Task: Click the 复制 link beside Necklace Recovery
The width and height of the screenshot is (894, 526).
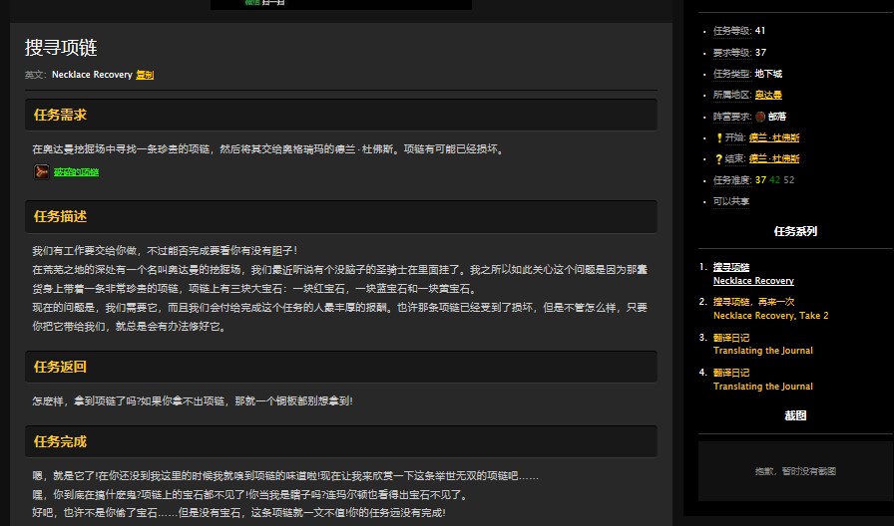Action: pos(145,75)
